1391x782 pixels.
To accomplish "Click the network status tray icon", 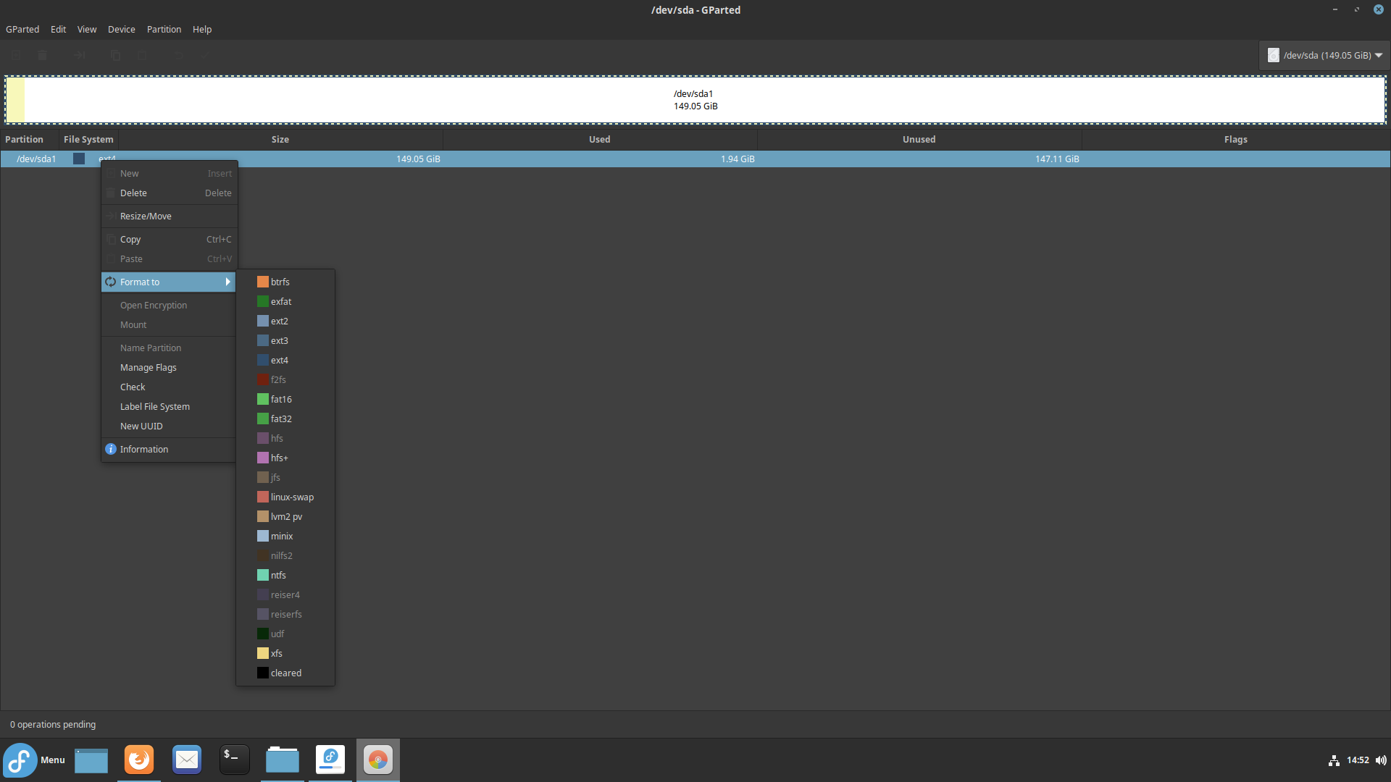I will coord(1334,760).
